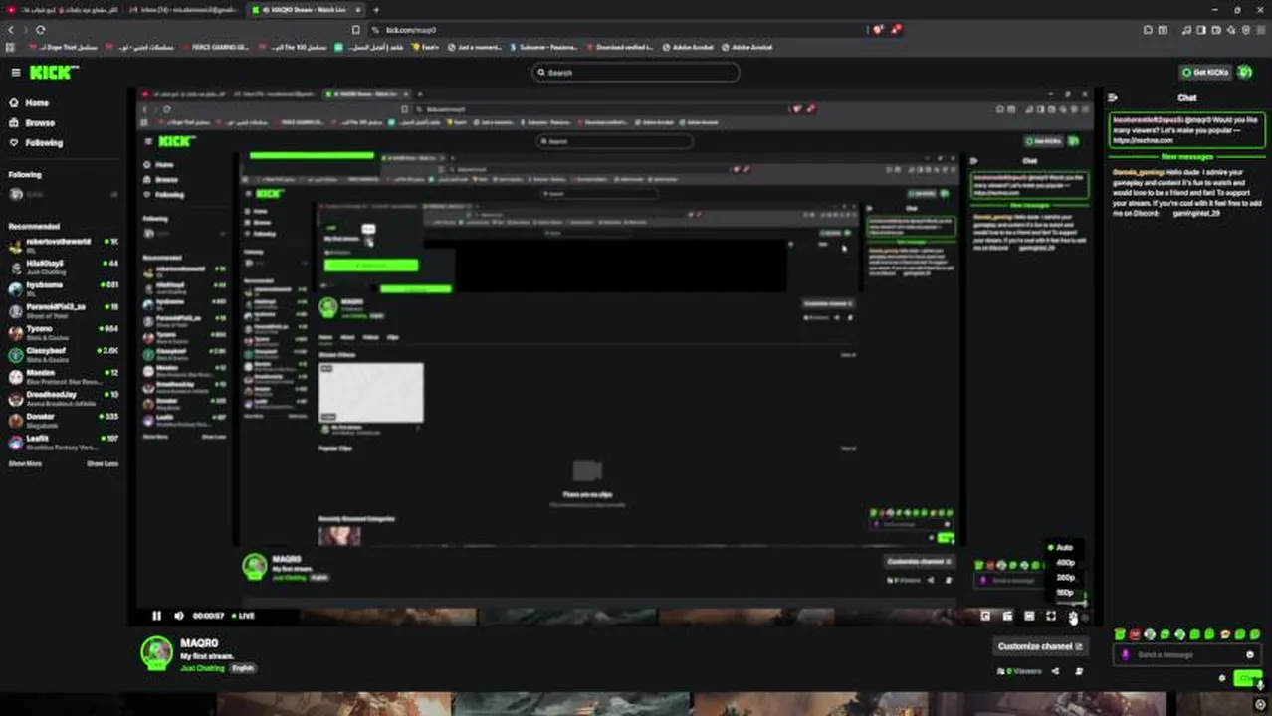Mute the stream volume icon
The width and height of the screenshot is (1272, 716).
coord(179,616)
